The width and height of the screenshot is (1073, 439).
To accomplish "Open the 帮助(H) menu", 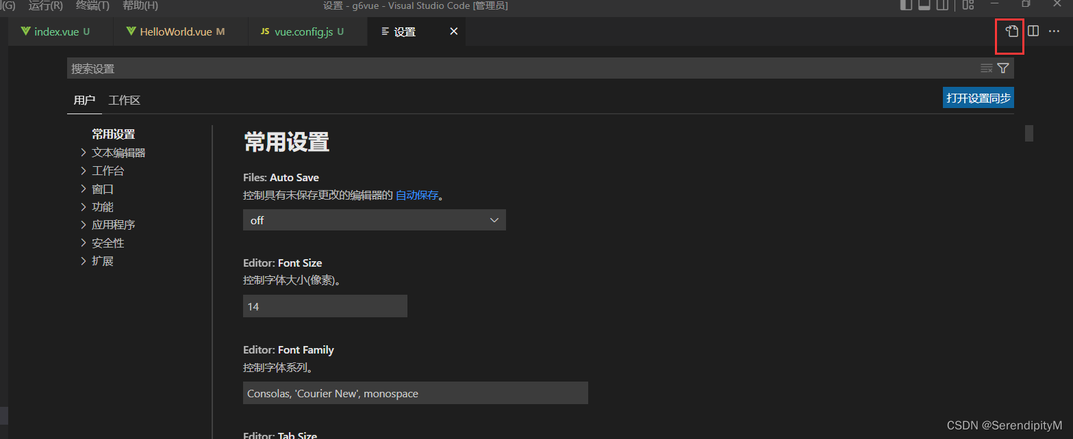I will [x=140, y=5].
